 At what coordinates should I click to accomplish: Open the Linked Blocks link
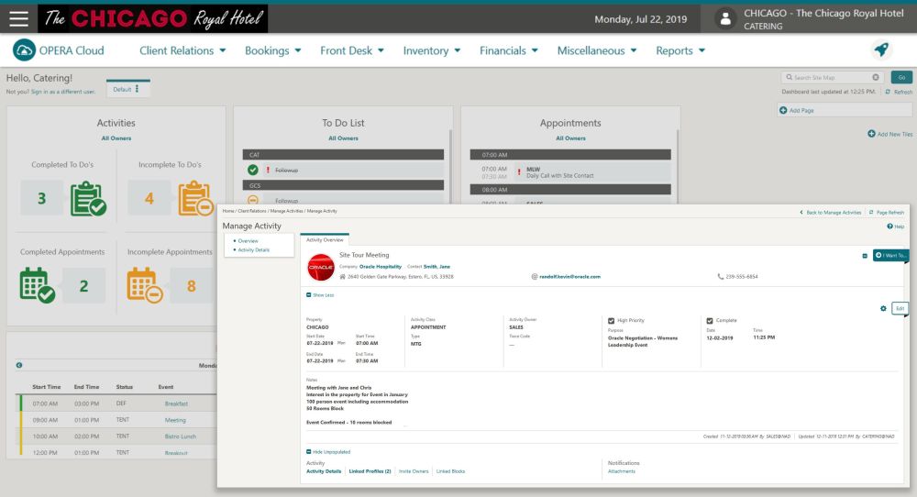point(450,471)
